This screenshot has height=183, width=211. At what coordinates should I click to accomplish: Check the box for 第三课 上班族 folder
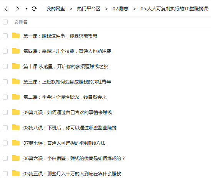[x=5, y=82]
